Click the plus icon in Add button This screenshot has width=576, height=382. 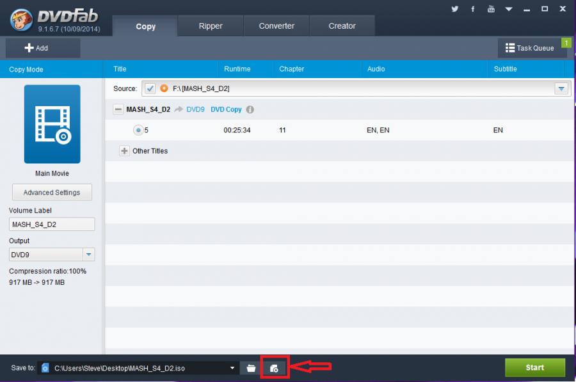coord(29,48)
